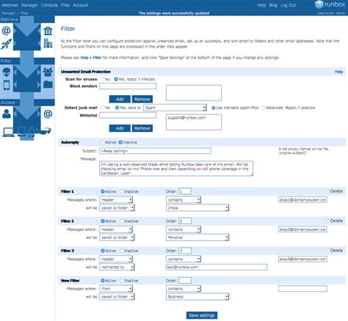This screenshot has height=321, width=348.
Task: Click Add button under Block senders
Action: (120, 99)
